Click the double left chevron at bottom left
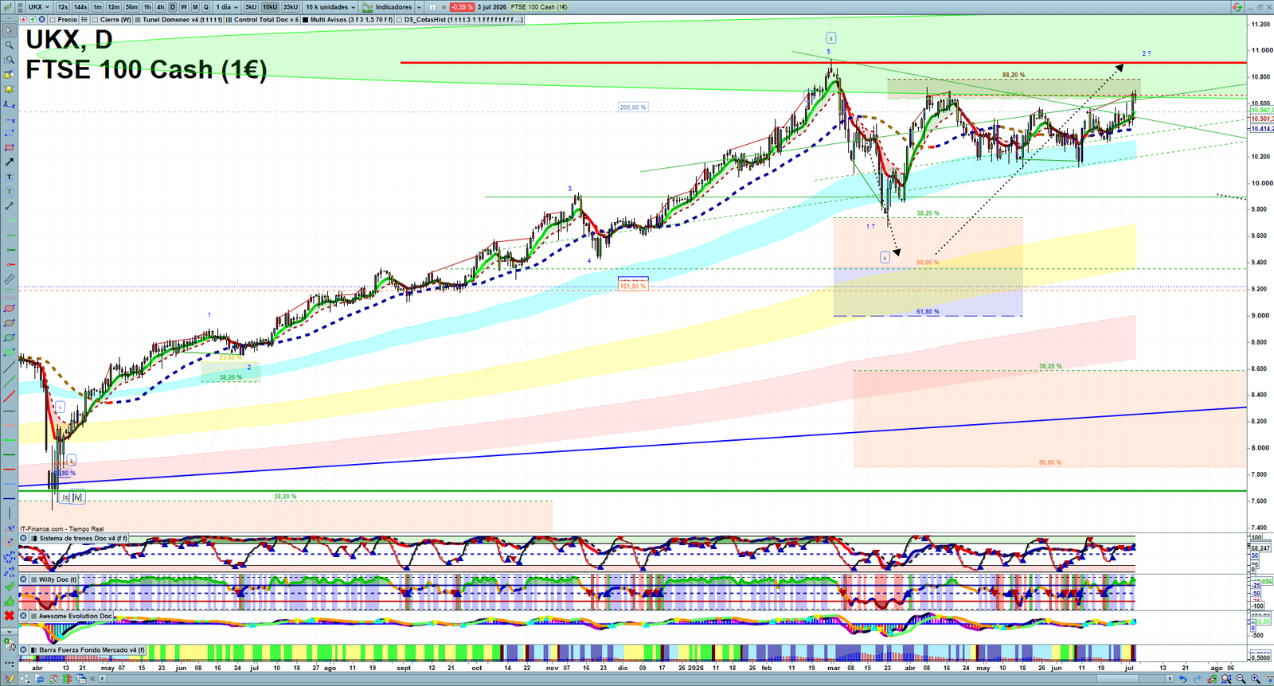The width and height of the screenshot is (1274, 686). point(92,679)
